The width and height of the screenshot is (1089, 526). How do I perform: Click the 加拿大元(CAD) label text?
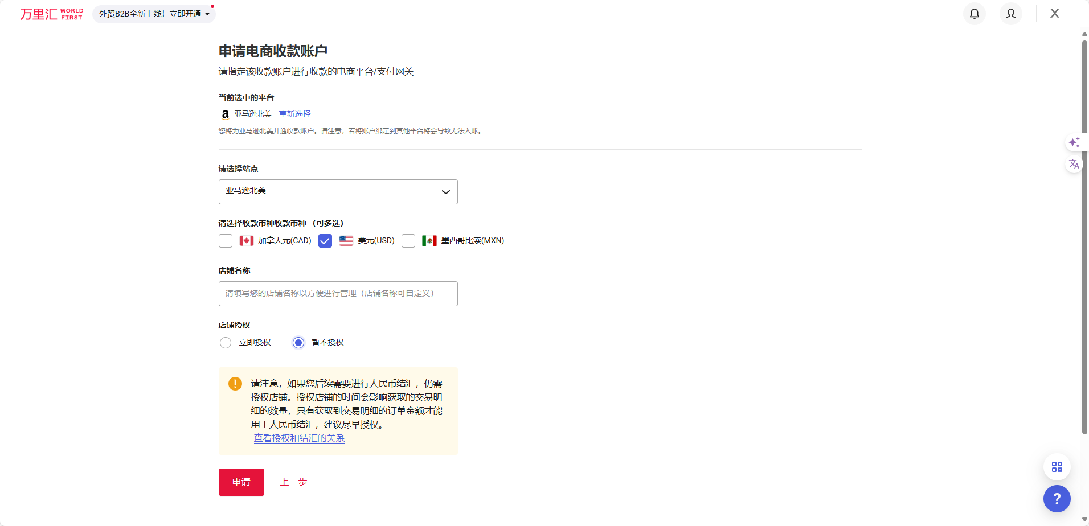point(285,241)
